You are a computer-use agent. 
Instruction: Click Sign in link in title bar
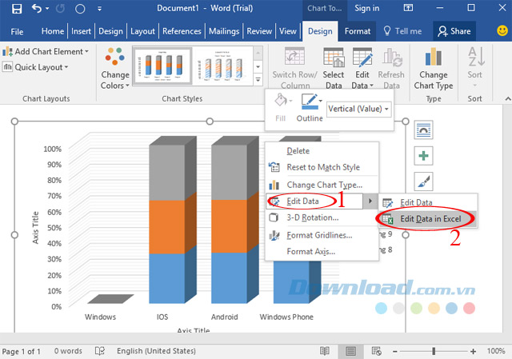[x=366, y=8]
